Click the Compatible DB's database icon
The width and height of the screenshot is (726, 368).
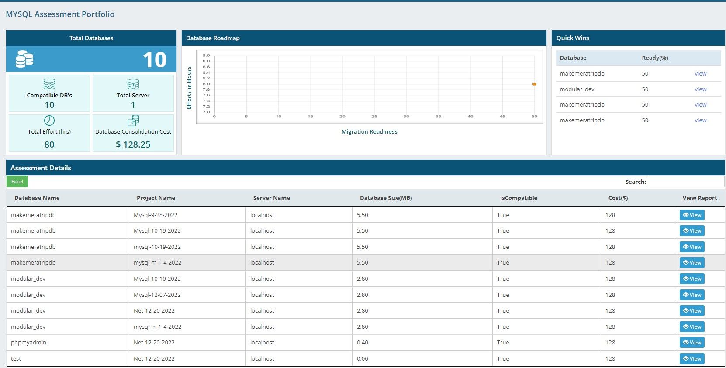[x=49, y=84]
